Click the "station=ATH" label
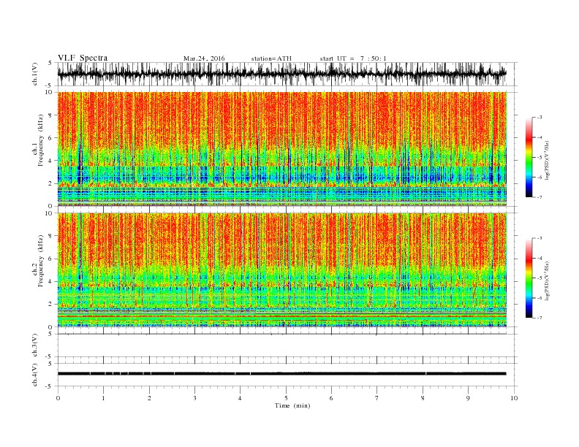579x447 pixels. [271, 58]
